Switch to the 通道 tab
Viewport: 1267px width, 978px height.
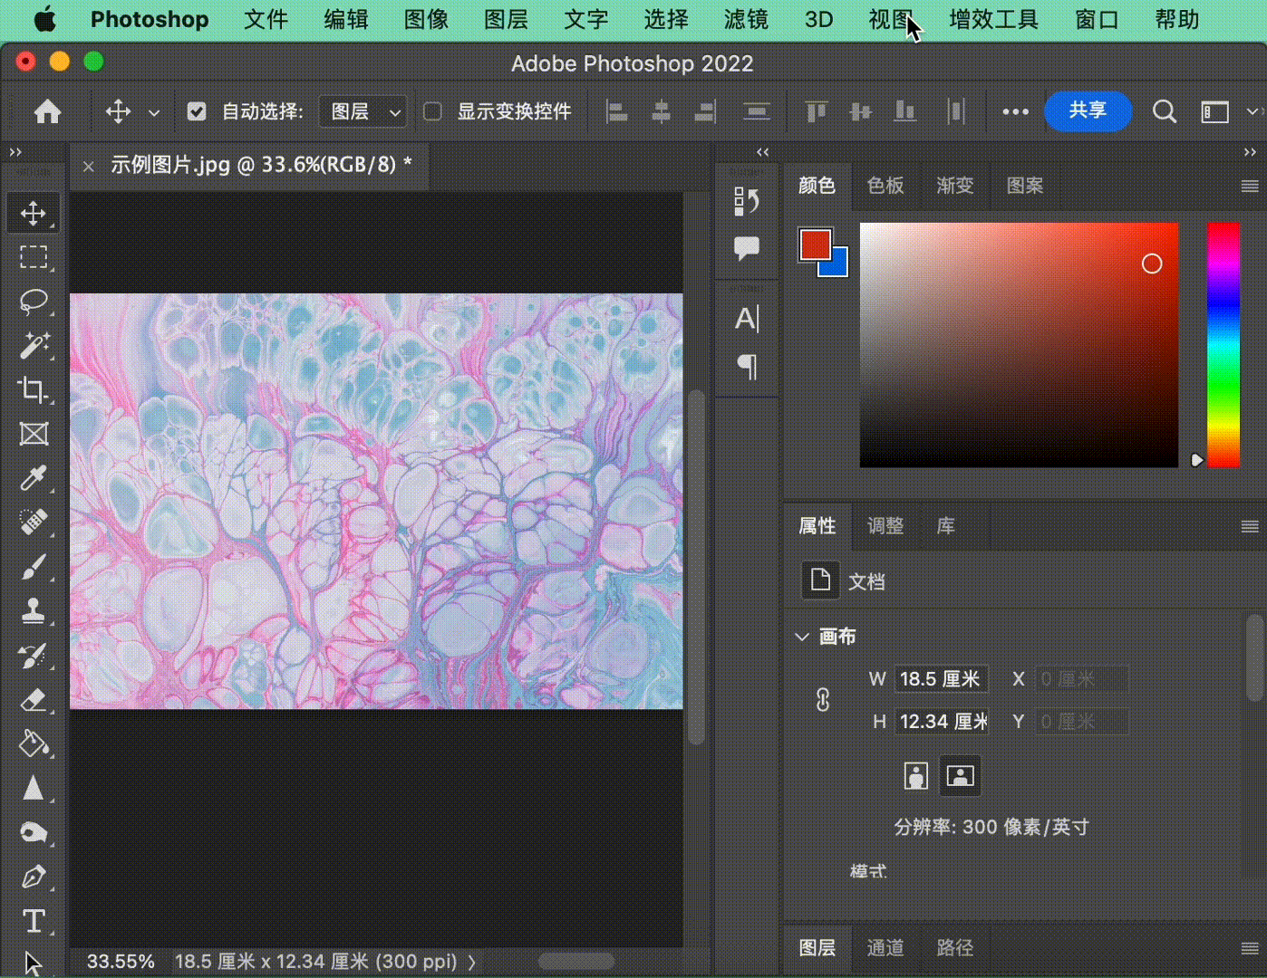click(x=885, y=947)
